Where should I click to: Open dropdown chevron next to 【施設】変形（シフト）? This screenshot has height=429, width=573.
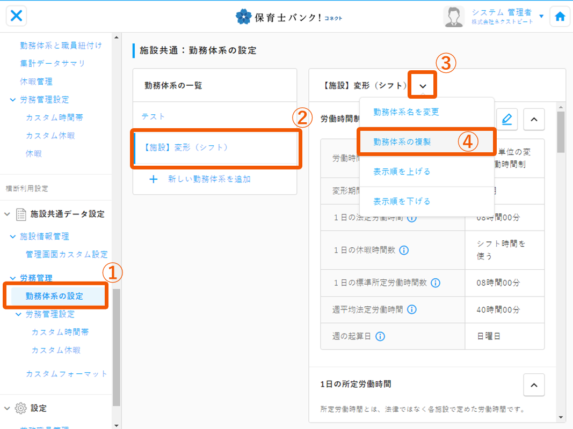[423, 86]
